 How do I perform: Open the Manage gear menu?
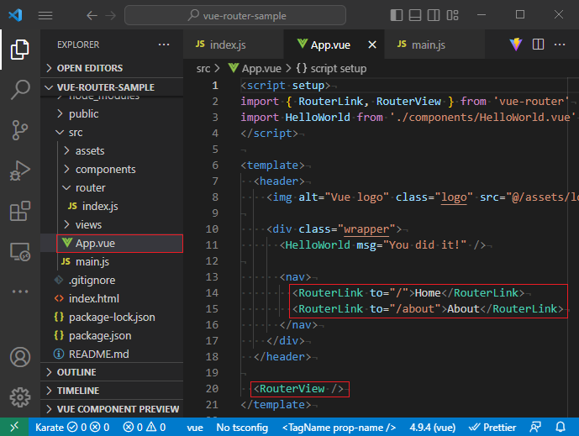pyautogui.click(x=20, y=397)
